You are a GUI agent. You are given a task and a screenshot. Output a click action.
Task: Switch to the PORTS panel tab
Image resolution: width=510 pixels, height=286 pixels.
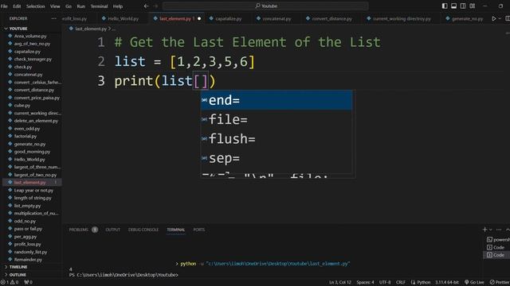coord(198,230)
